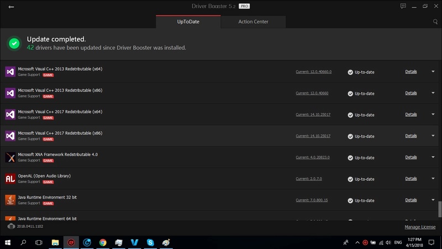The width and height of the screenshot is (442, 249).
Task: Open the feedback speech bubble icon
Action: tap(403, 6)
